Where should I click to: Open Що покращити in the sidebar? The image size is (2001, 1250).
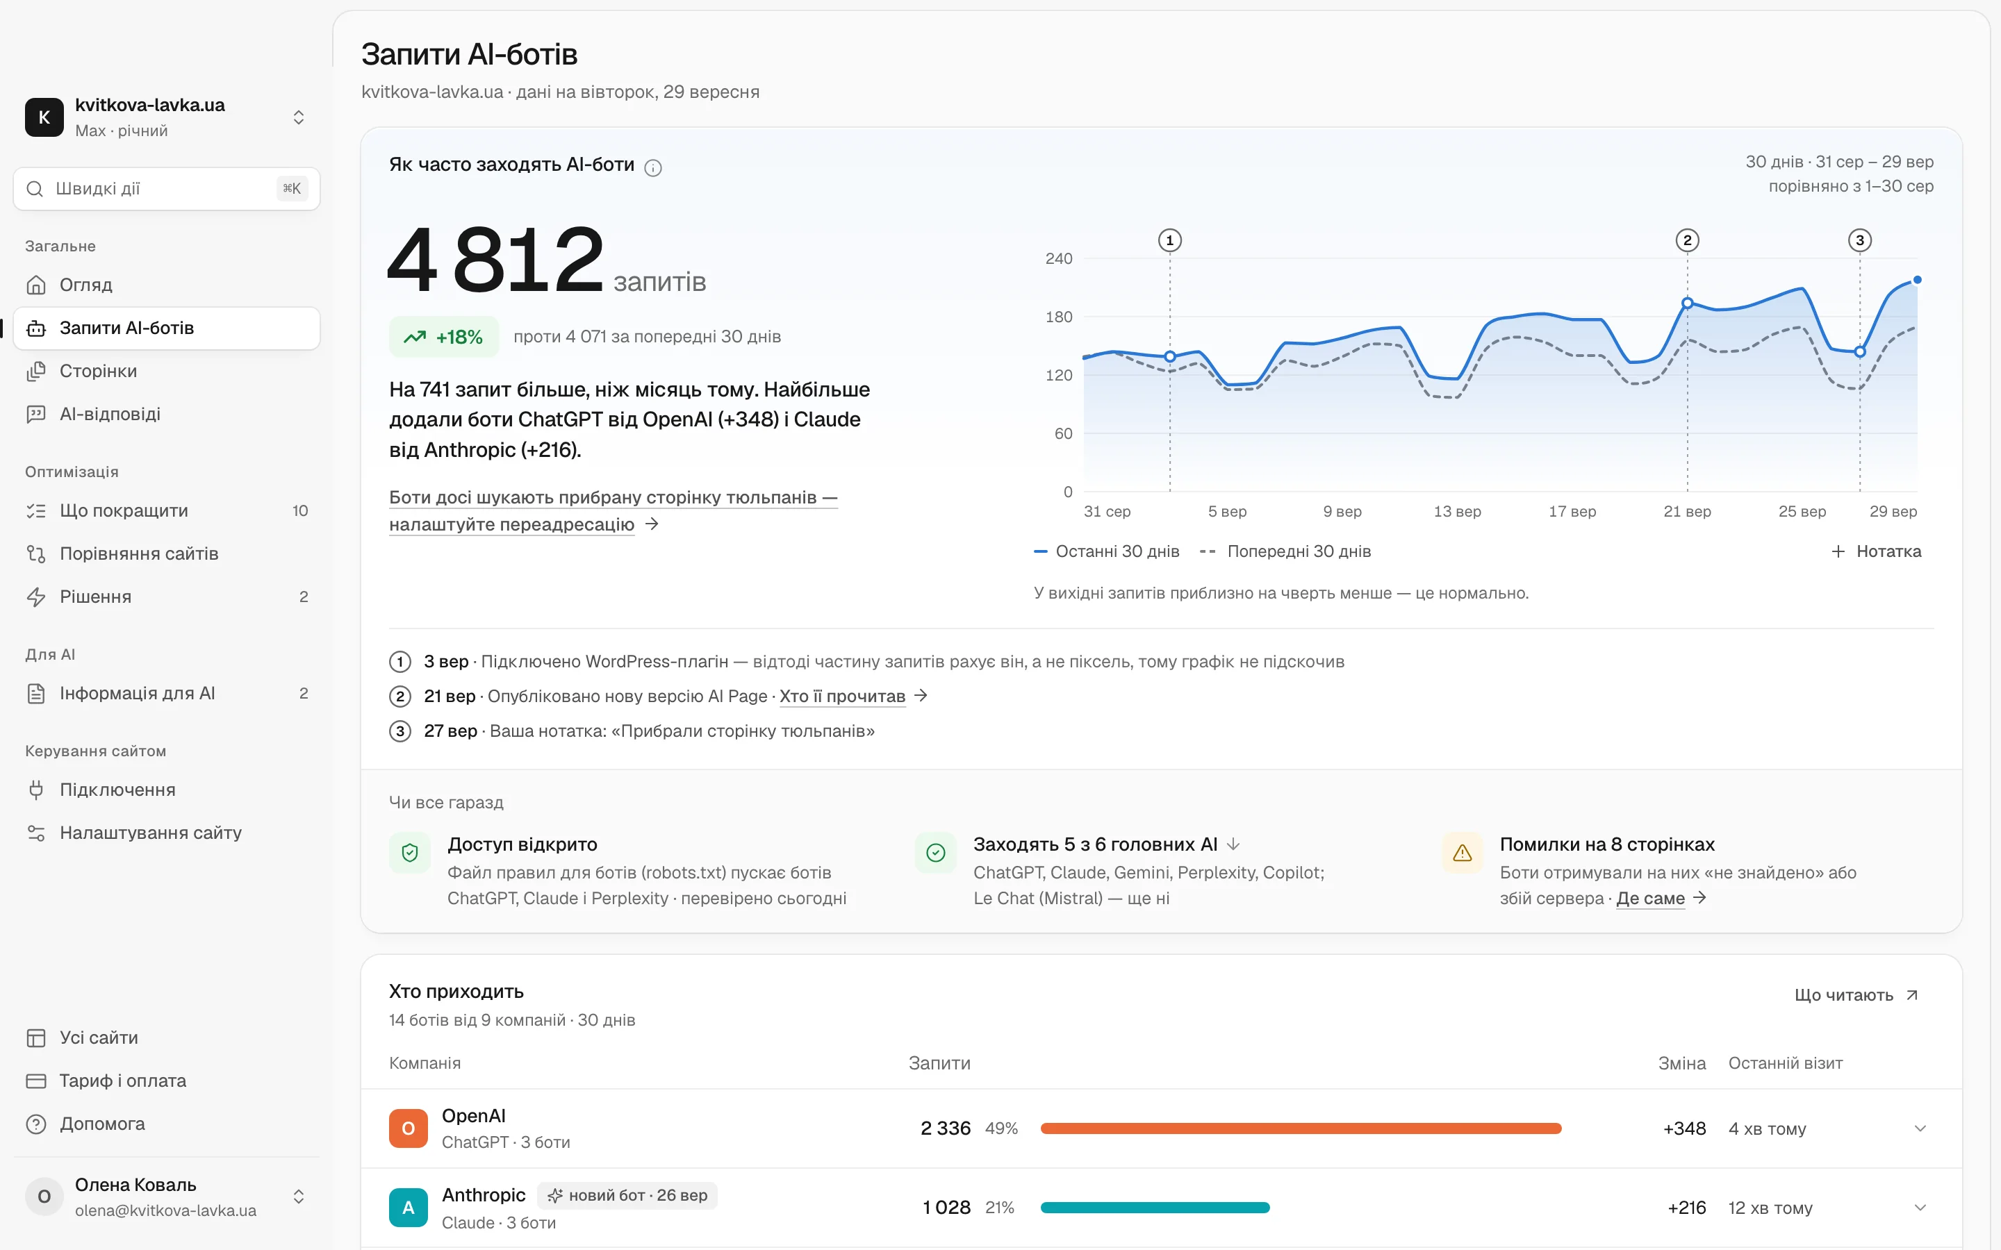click(167, 511)
